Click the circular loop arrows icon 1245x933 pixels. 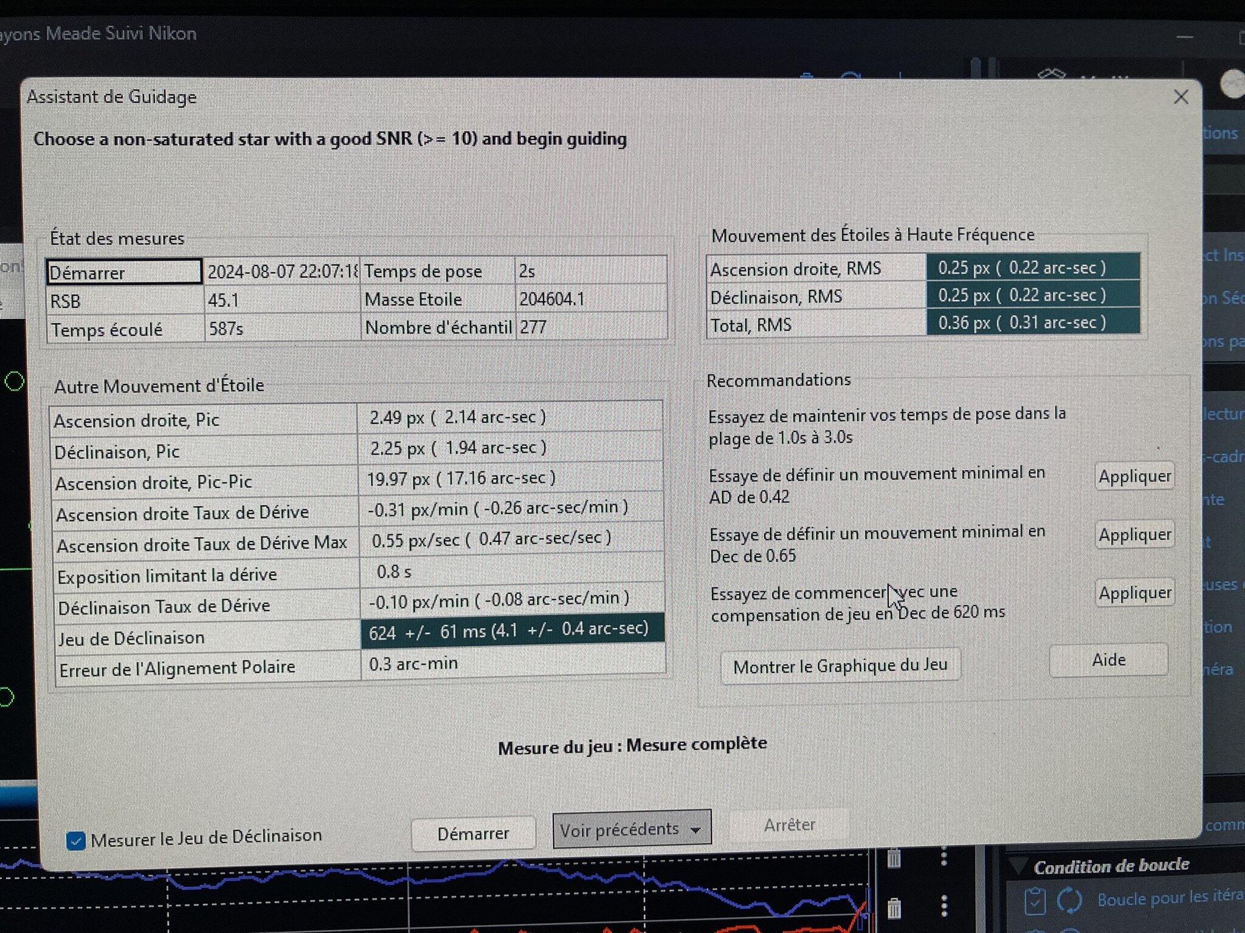pyautogui.click(x=1070, y=900)
